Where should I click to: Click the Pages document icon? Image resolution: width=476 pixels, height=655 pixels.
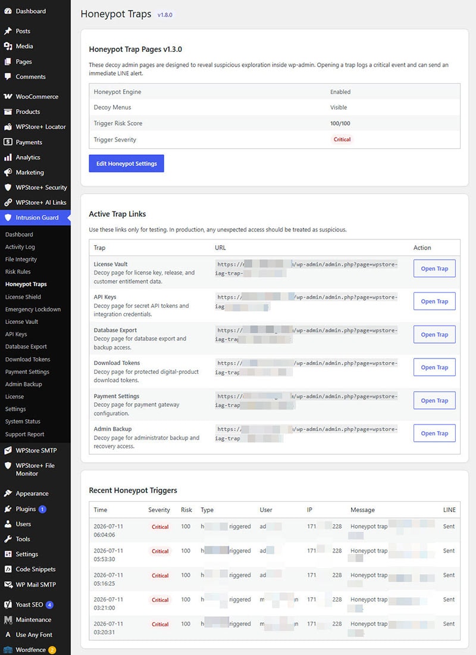(x=8, y=61)
